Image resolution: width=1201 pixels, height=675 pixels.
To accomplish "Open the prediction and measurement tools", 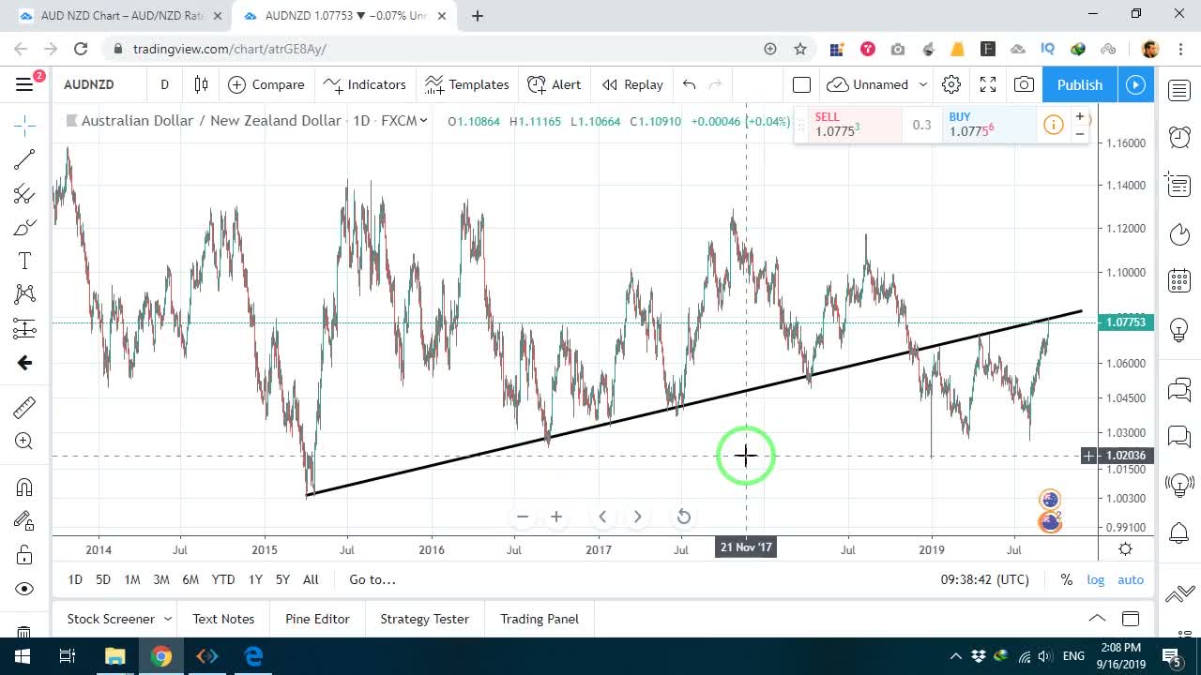I will 24,328.
